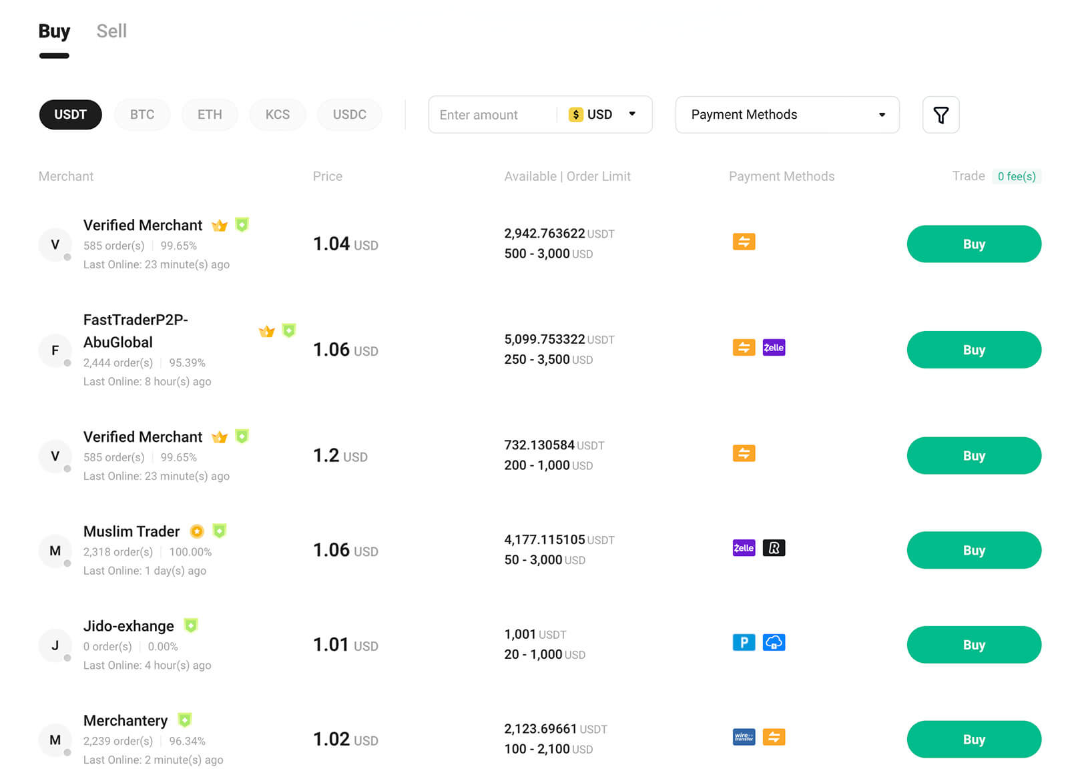
Task: Click bank transfer icon for 1.04 USD offer
Action: click(744, 242)
